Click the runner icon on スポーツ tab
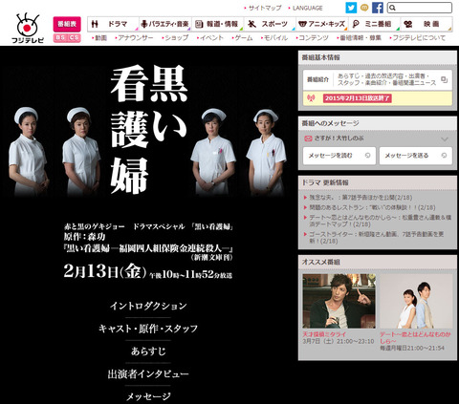The image size is (459, 404). point(252,24)
